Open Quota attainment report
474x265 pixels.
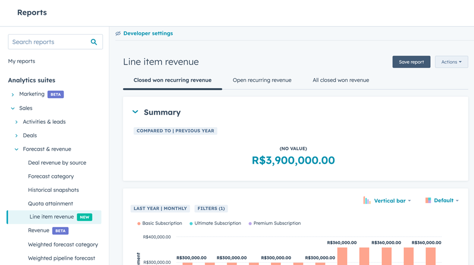coord(51,204)
